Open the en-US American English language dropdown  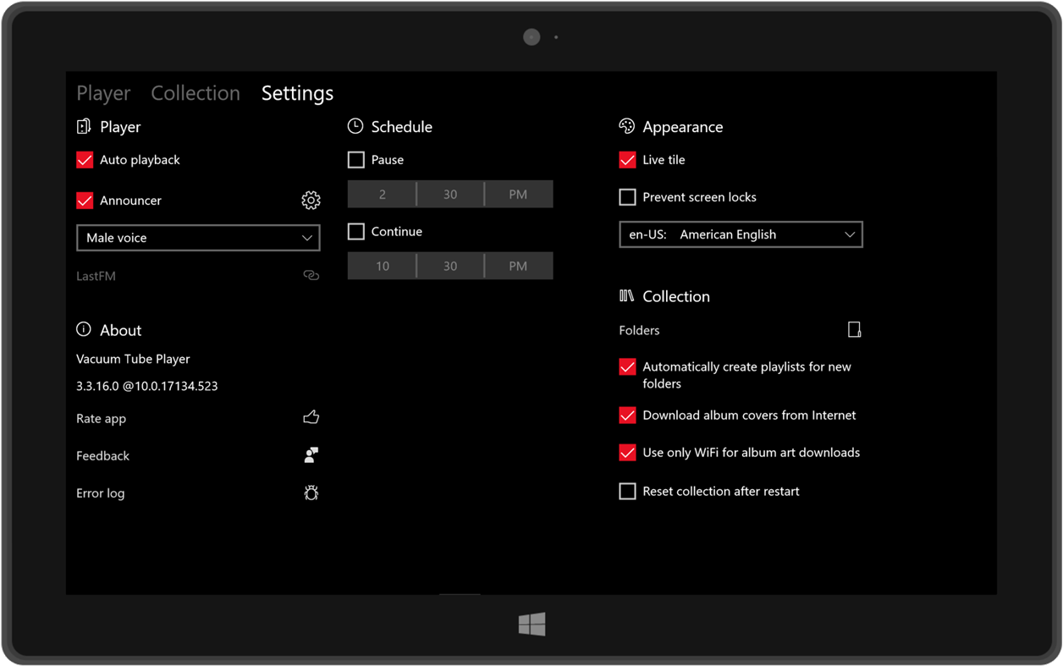click(x=741, y=234)
